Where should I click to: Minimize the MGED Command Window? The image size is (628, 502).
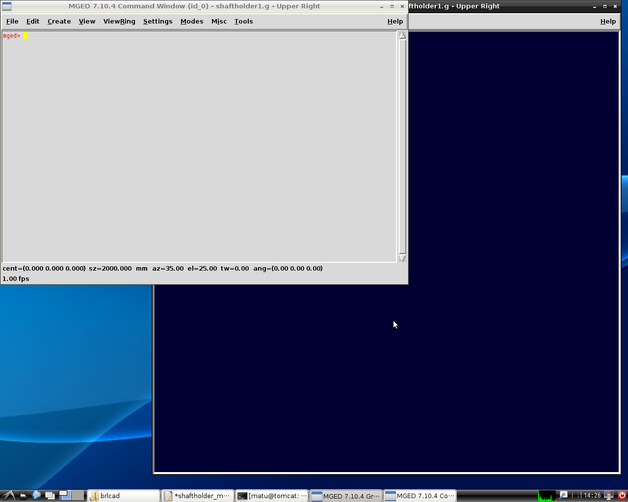[382, 6]
